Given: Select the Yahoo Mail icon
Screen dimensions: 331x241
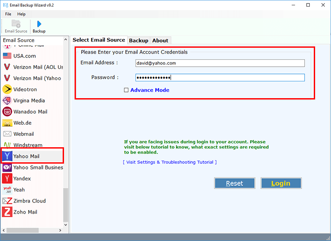Looking at the screenshot, I should coord(7,156).
